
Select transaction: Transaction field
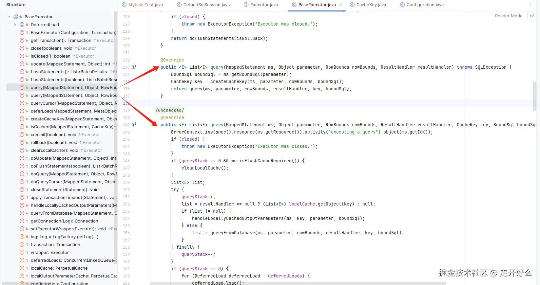coord(55,244)
